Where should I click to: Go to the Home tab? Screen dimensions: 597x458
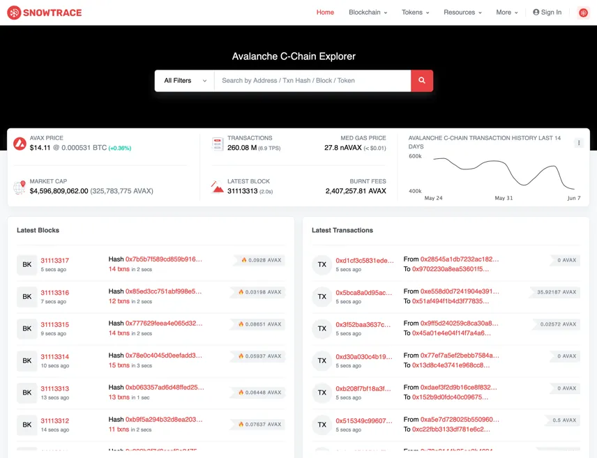(x=325, y=12)
